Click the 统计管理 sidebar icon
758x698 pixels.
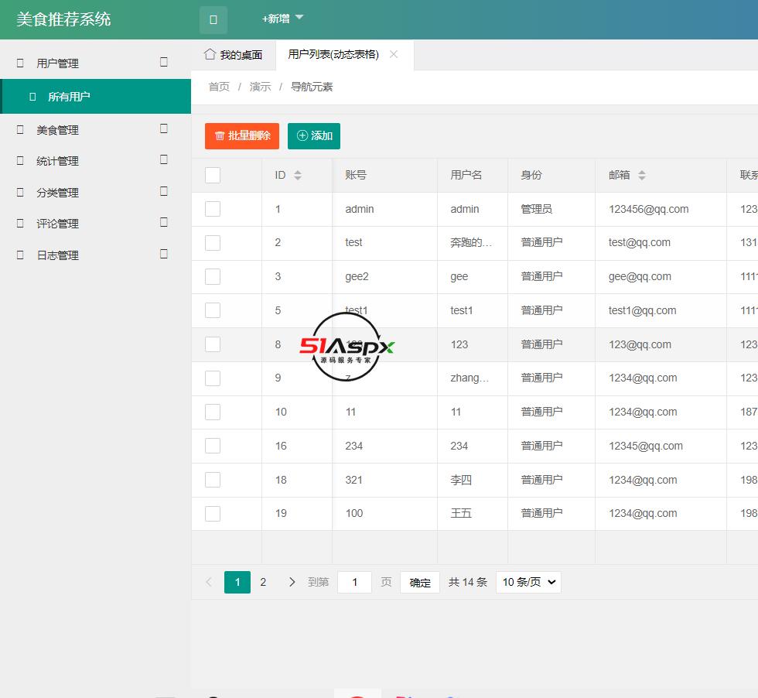[21, 161]
